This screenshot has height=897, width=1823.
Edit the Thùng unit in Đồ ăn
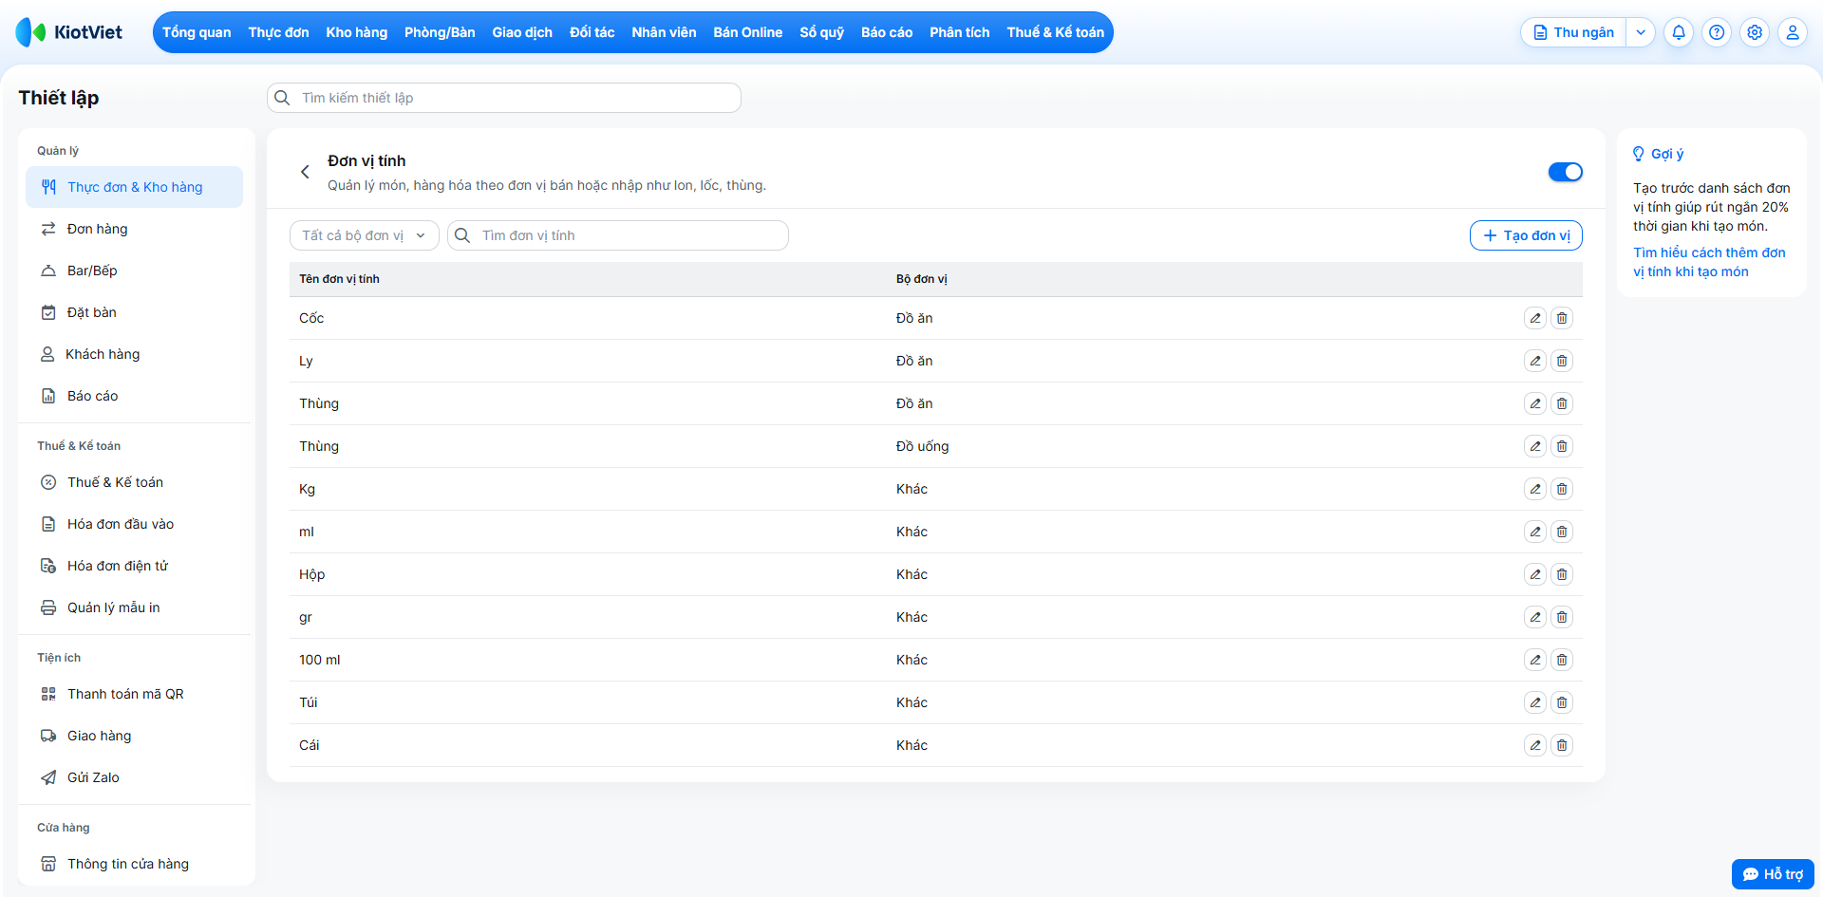[x=1535, y=403]
